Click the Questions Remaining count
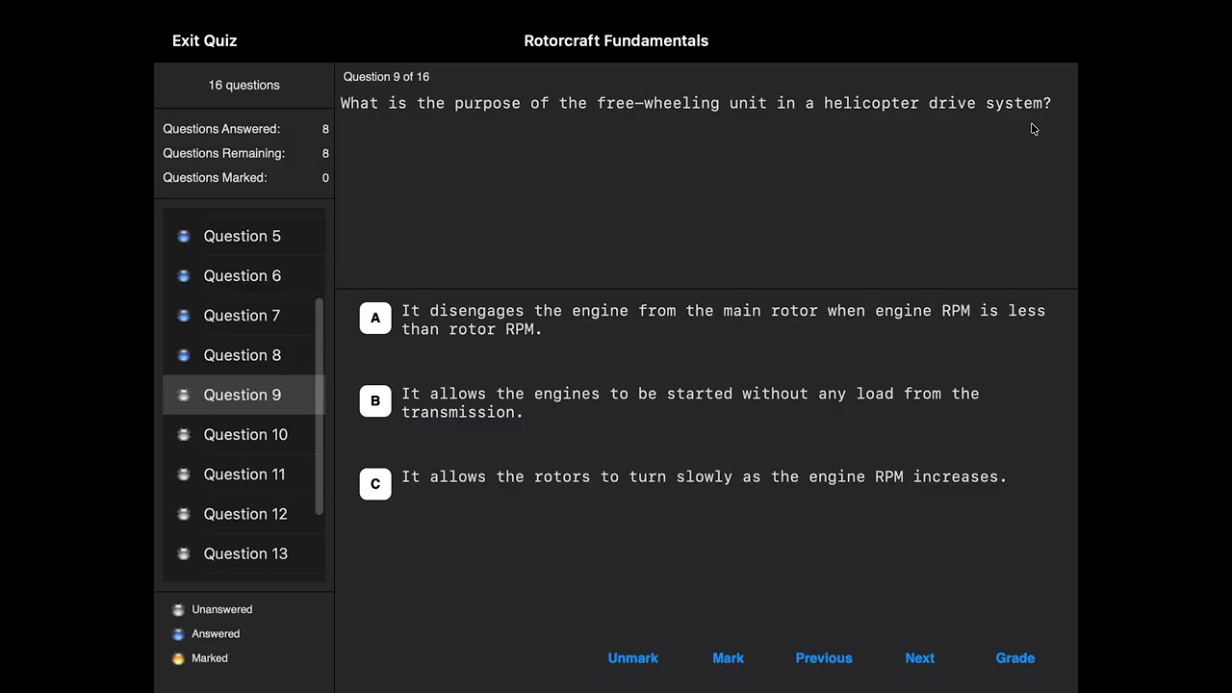 tap(325, 153)
